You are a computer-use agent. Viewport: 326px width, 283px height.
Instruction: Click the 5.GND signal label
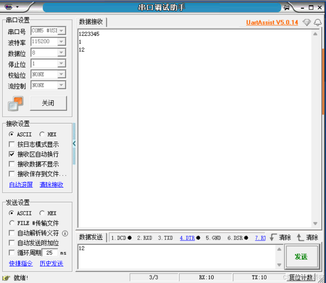point(213,238)
